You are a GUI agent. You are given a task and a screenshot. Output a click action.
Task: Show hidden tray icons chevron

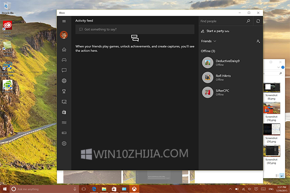(x=230, y=189)
